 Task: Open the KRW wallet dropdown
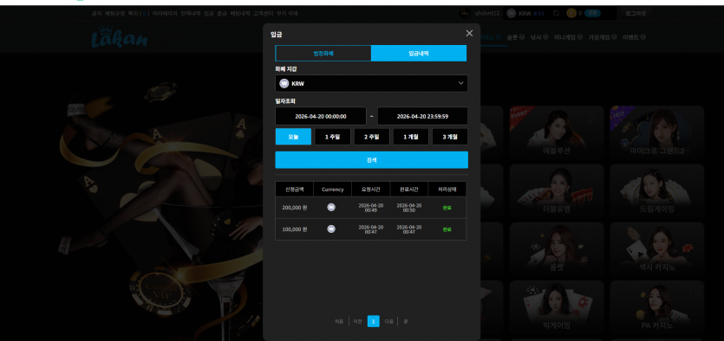click(x=371, y=83)
